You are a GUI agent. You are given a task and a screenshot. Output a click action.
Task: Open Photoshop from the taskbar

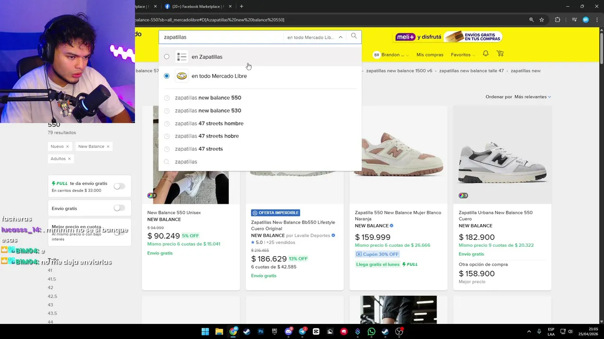pyautogui.click(x=260, y=331)
